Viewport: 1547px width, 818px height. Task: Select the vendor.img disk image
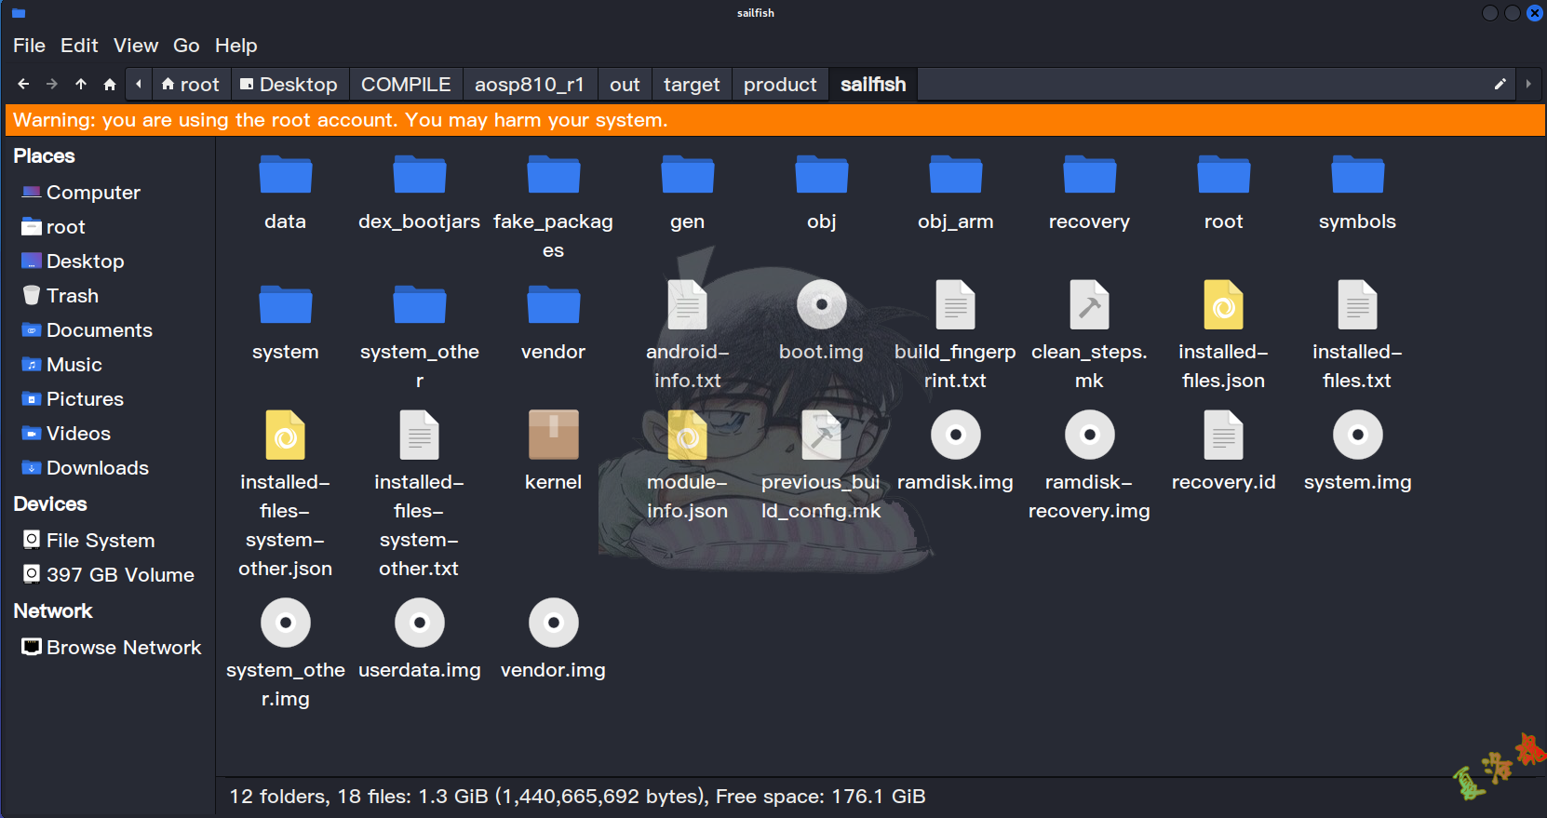point(553,624)
